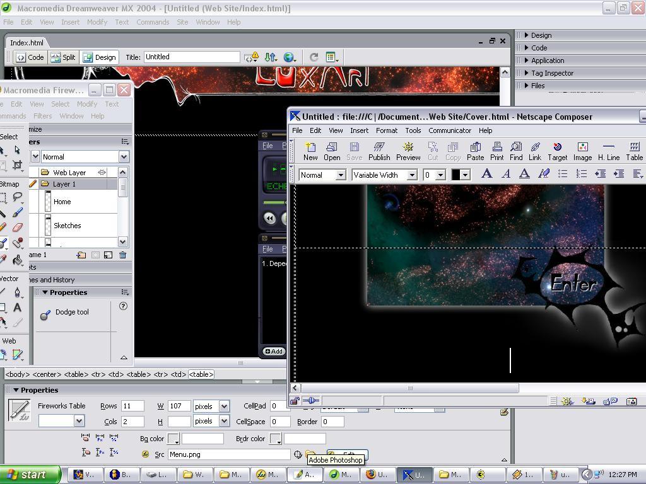Apply bullet list in Composer
646x484 pixels.
[x=563, y=174]
